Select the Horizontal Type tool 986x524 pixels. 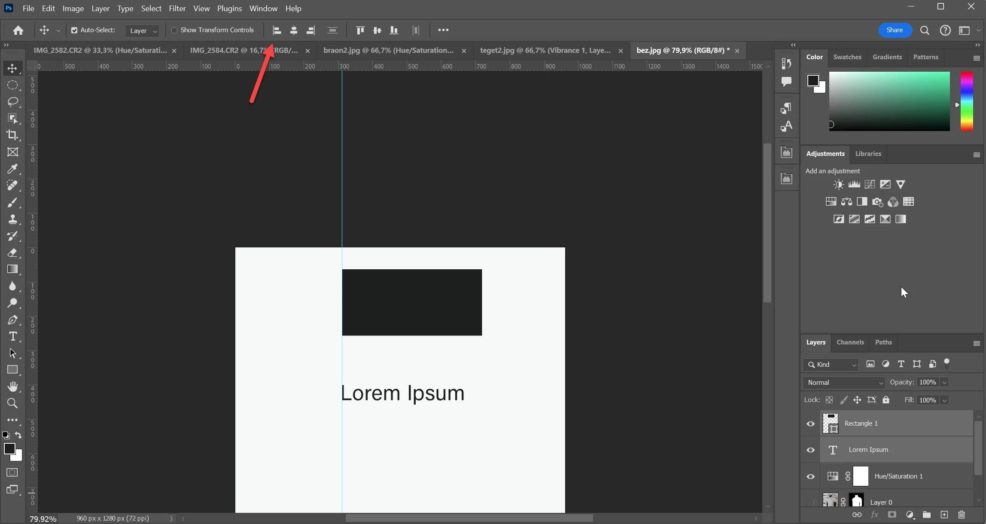12,336
